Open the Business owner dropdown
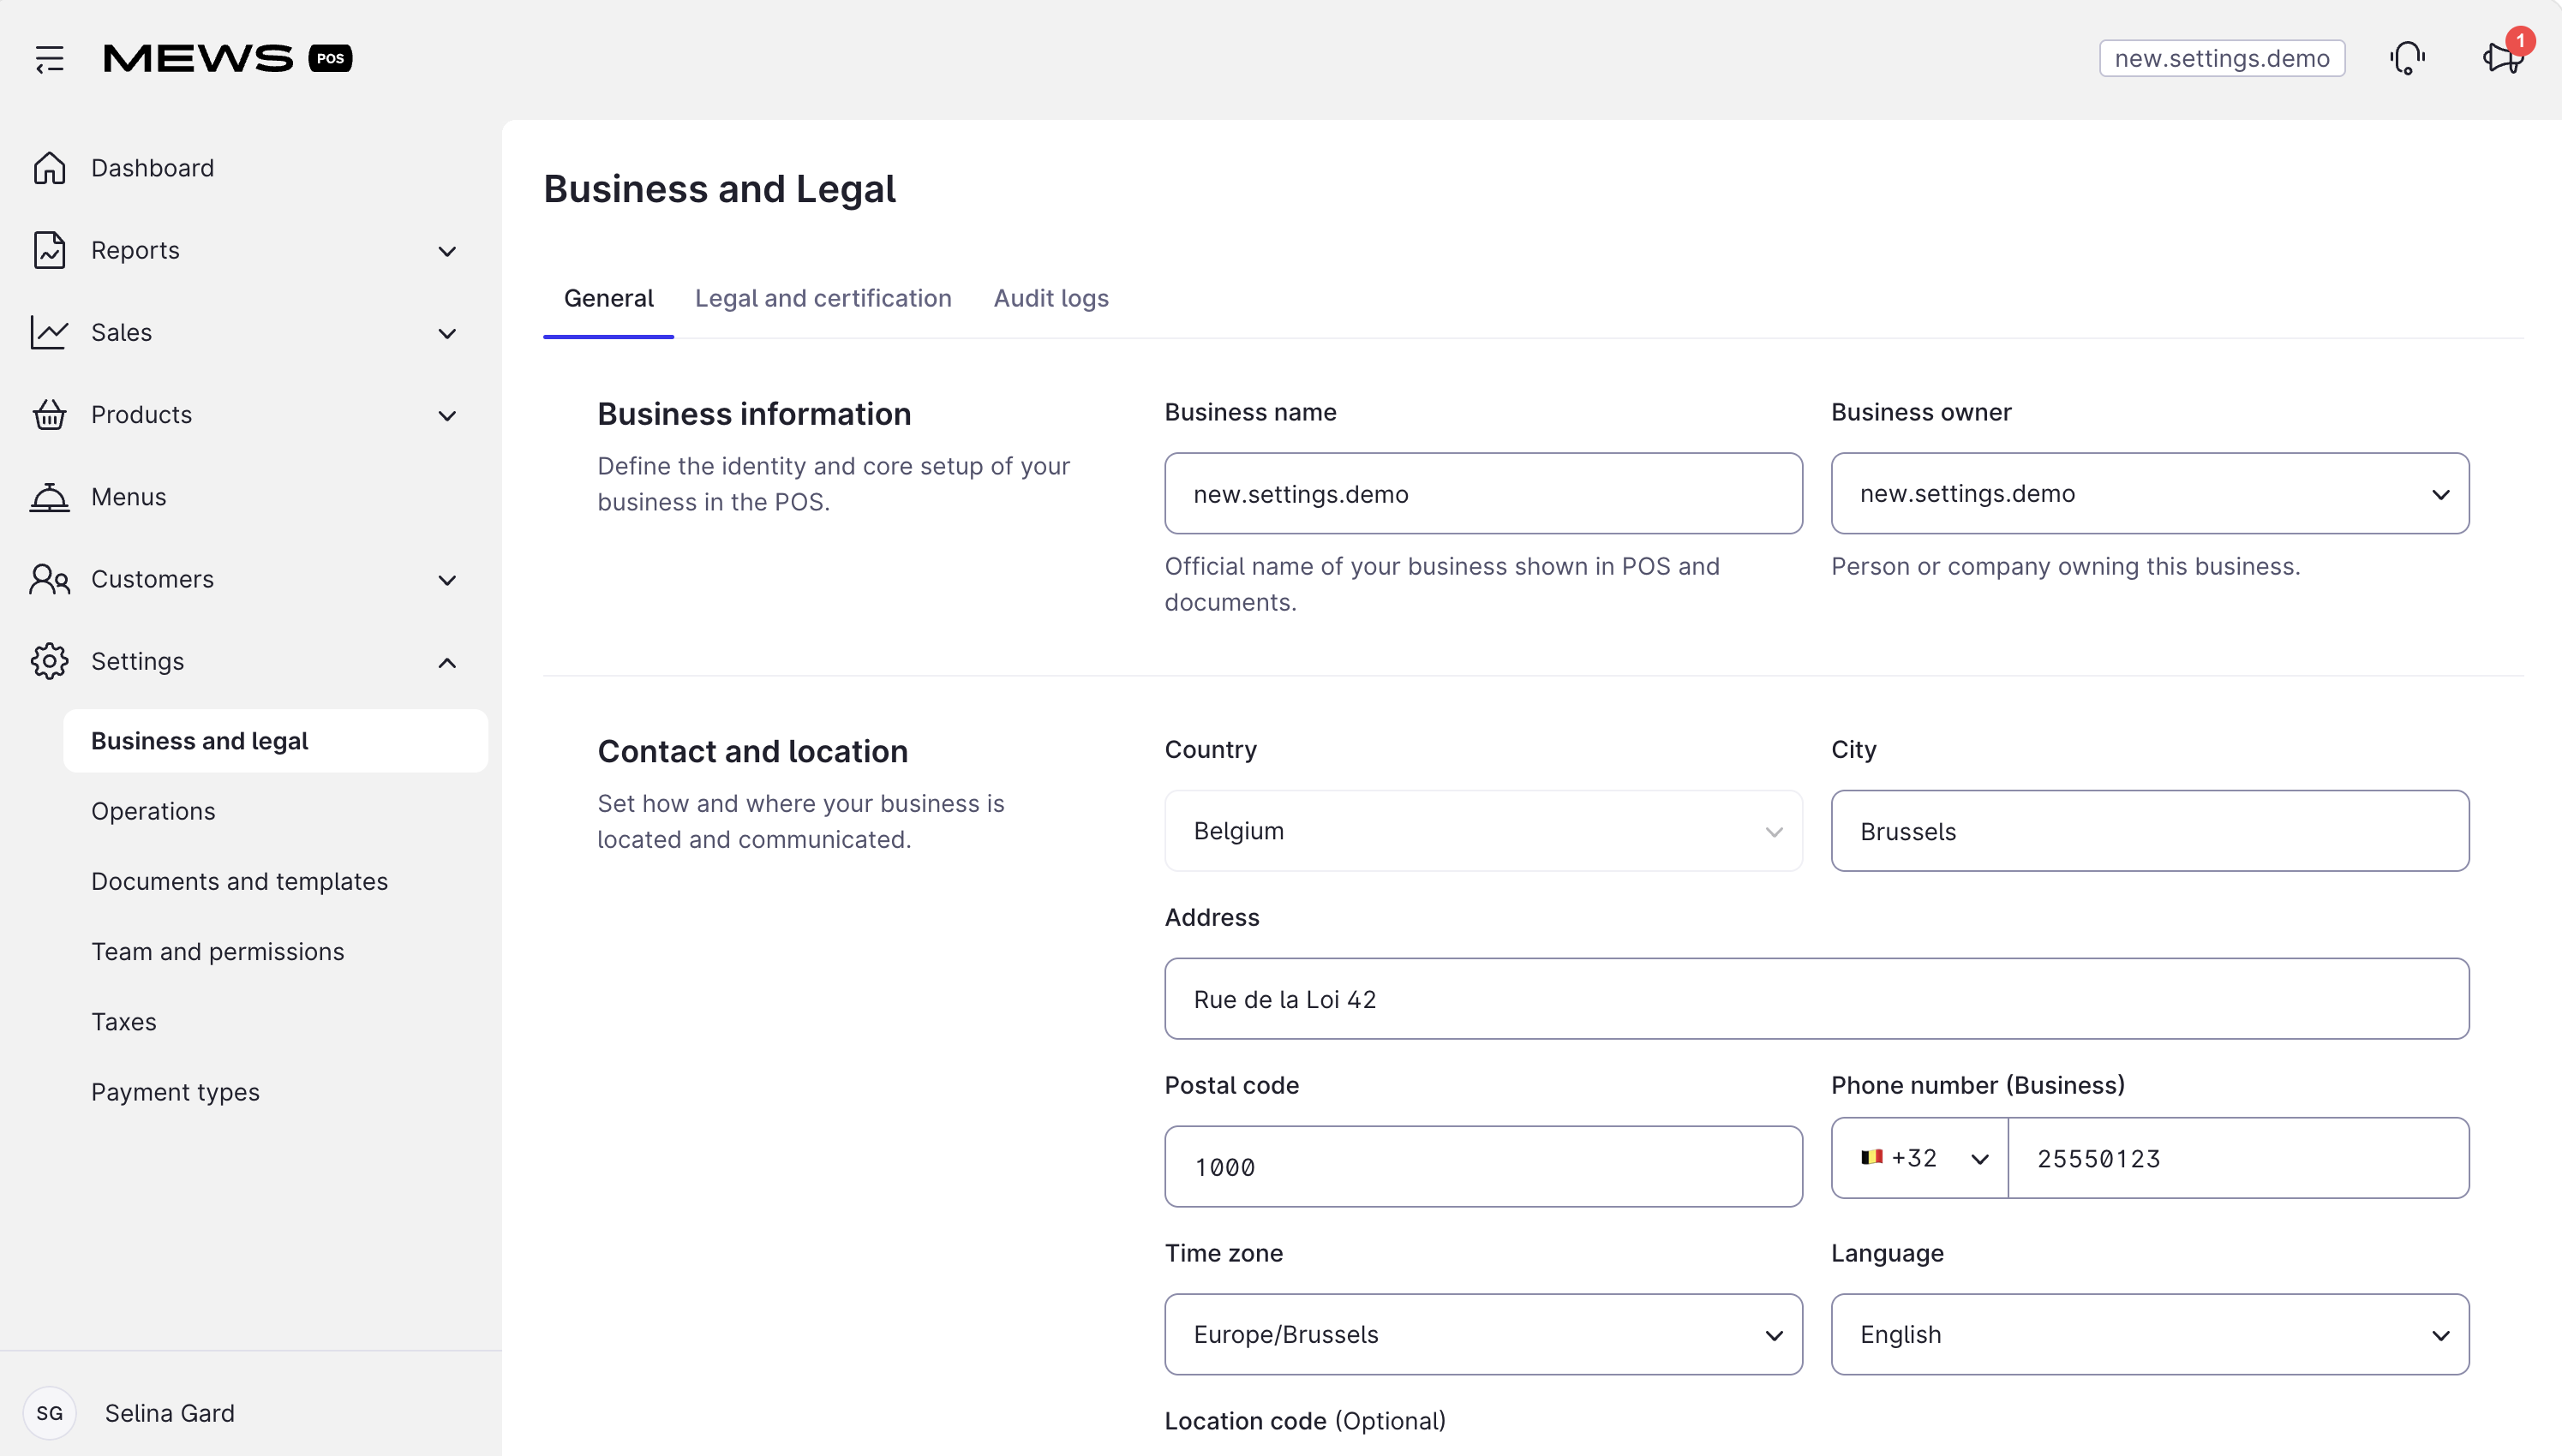Image resolution: width=2562 pixels, height=1456 pixels. [x=2150, y=493]
